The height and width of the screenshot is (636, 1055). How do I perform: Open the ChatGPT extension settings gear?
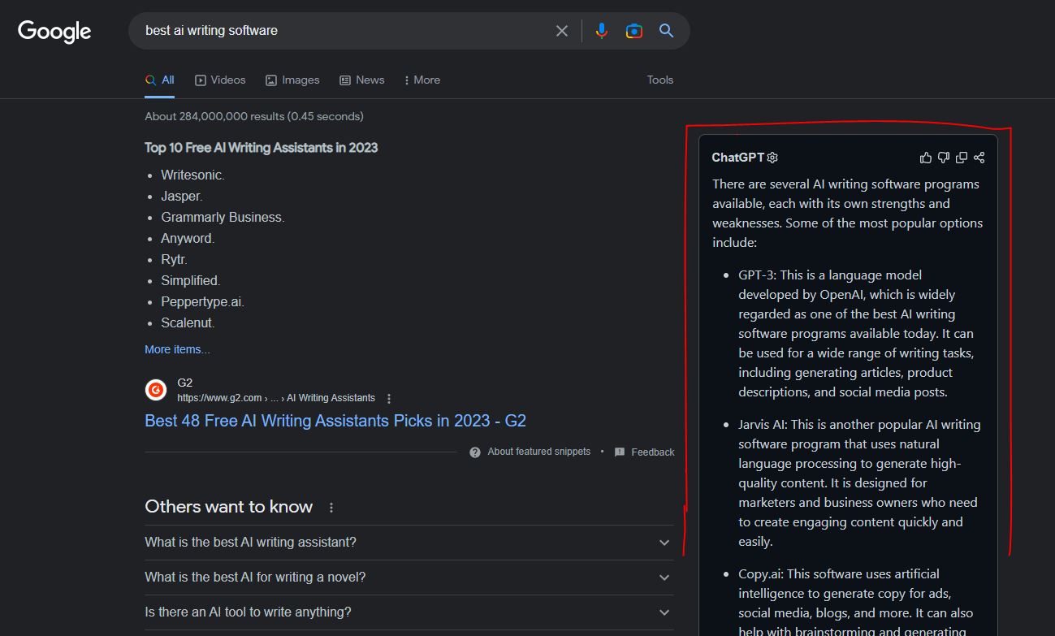772,157
